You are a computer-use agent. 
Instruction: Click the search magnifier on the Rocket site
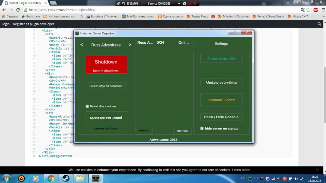point(320,24)
